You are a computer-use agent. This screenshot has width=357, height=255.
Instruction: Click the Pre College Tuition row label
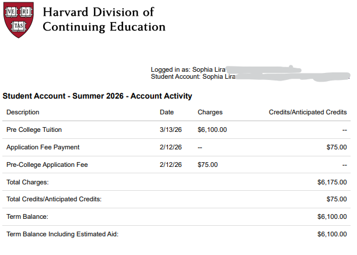click(34, 130)
